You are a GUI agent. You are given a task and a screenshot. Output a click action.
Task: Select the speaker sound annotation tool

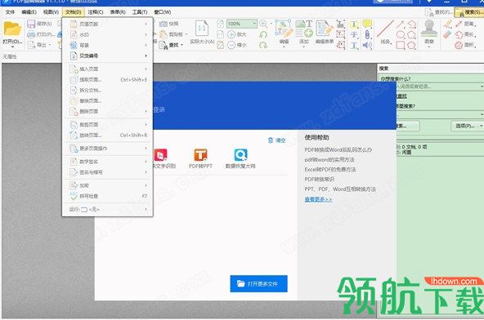(367, 45)
